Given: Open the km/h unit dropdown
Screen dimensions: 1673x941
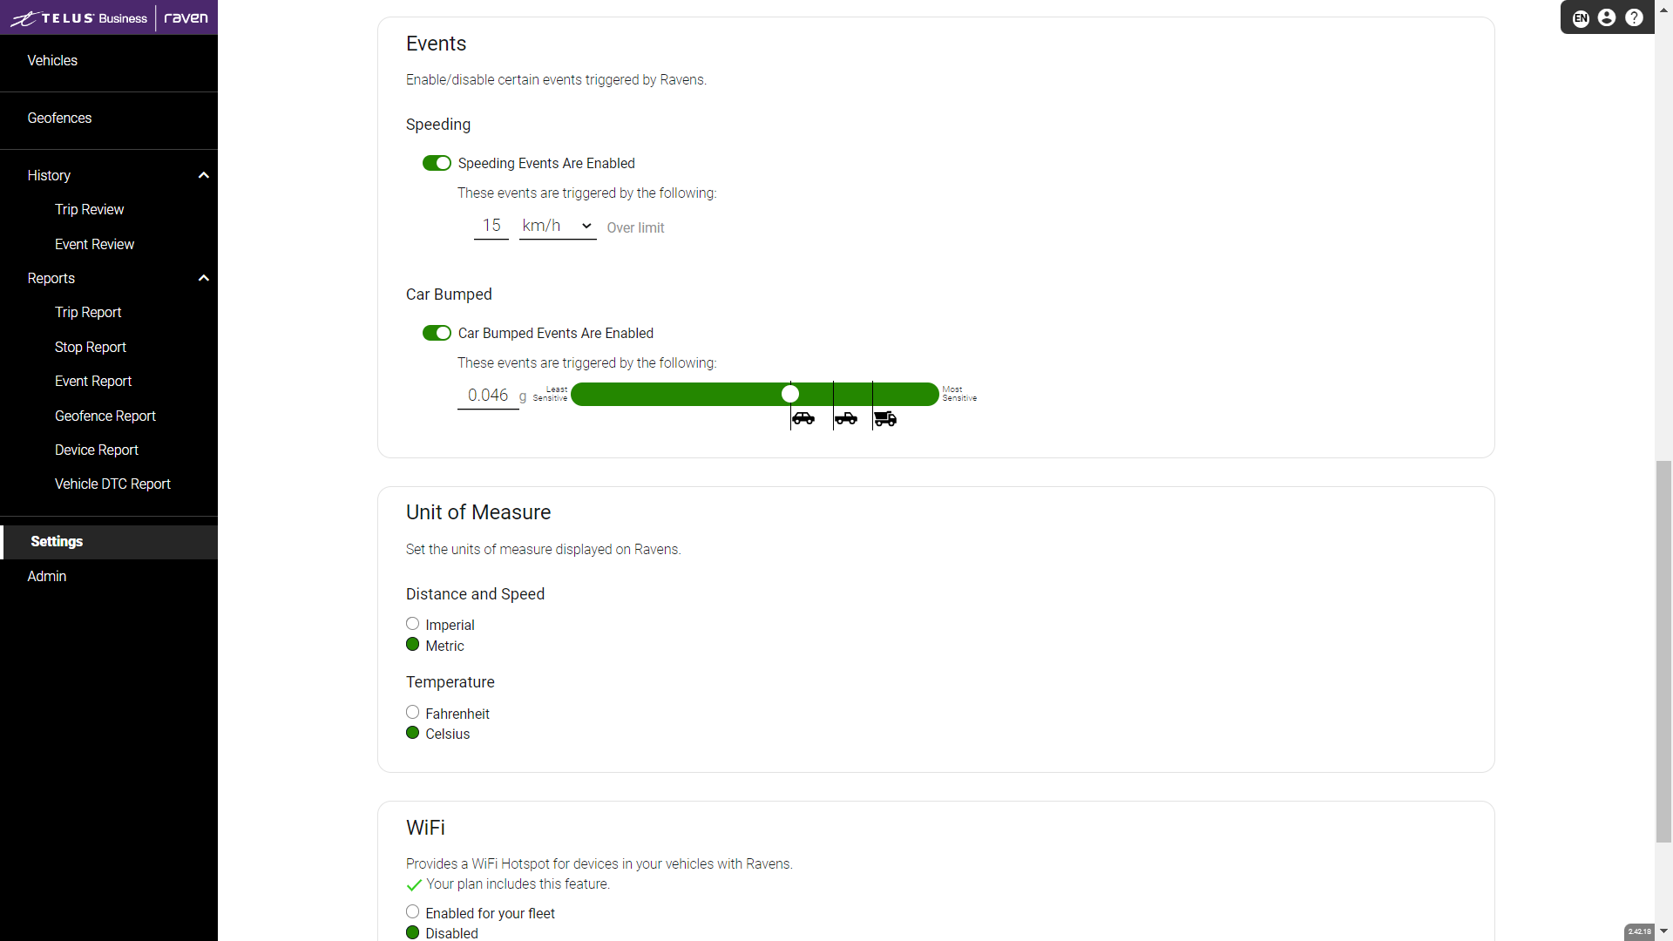Looking at the screenshot, I should coord(555,225).
